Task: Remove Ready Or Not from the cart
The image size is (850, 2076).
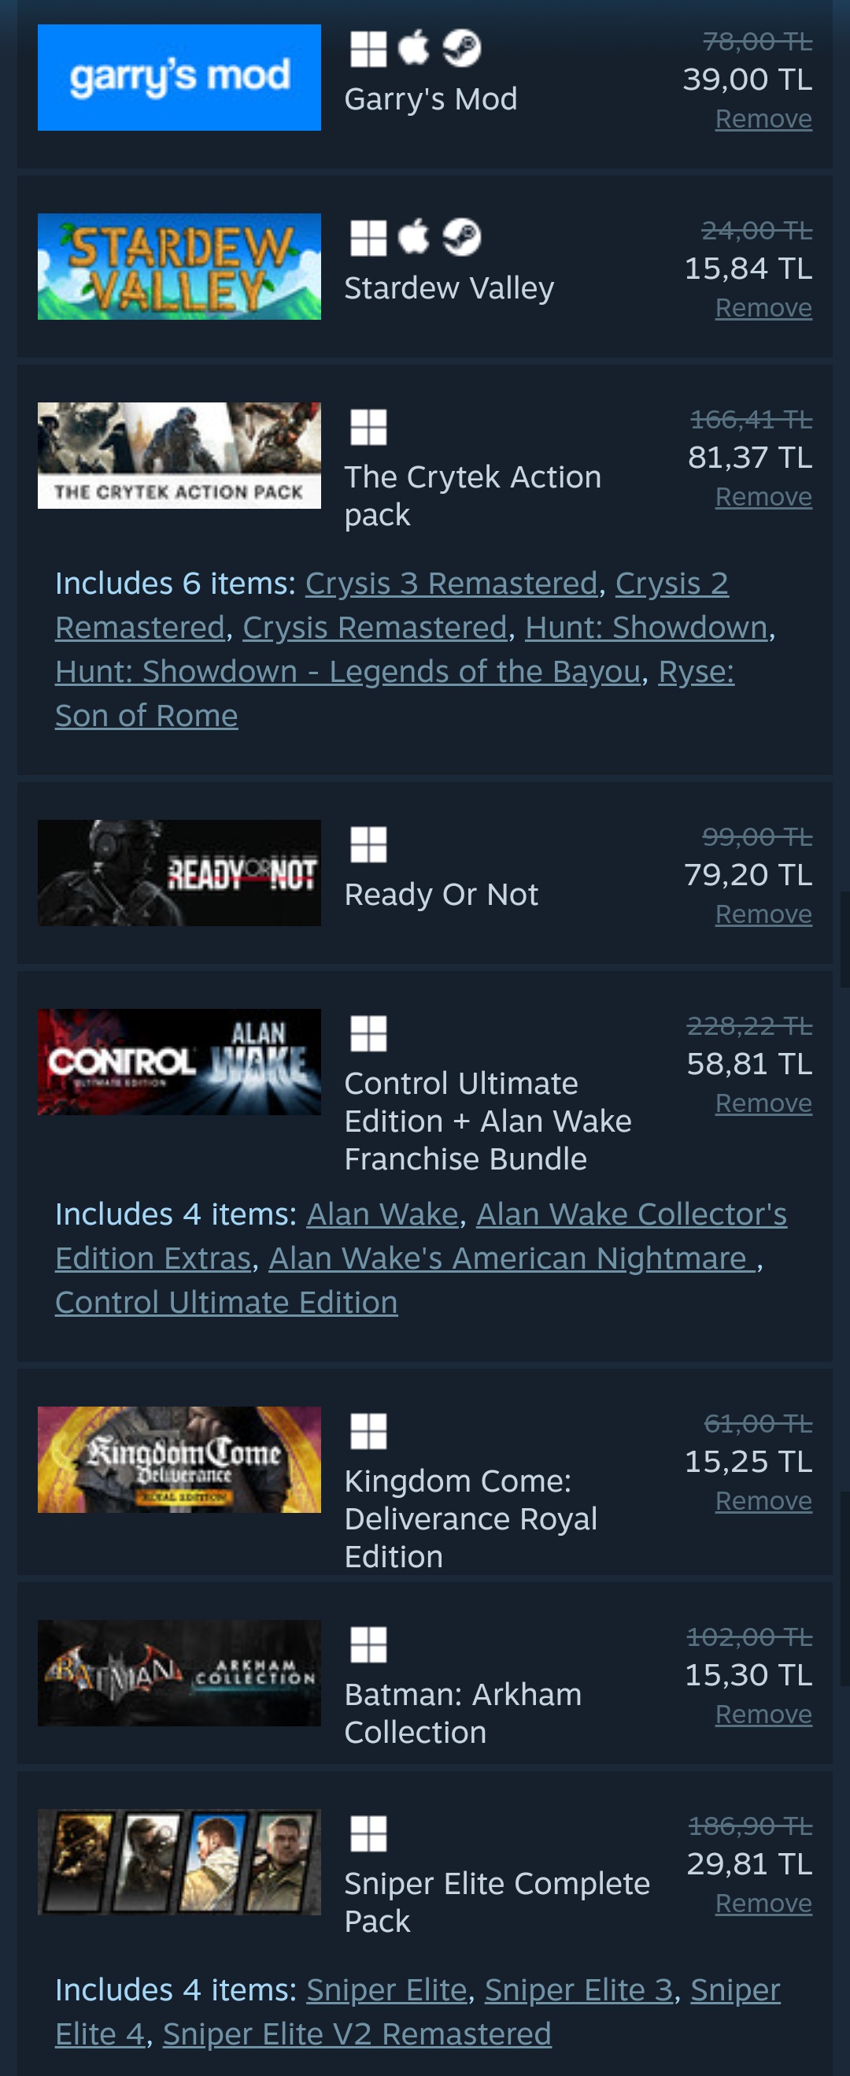Action: (x=763, y=914)
